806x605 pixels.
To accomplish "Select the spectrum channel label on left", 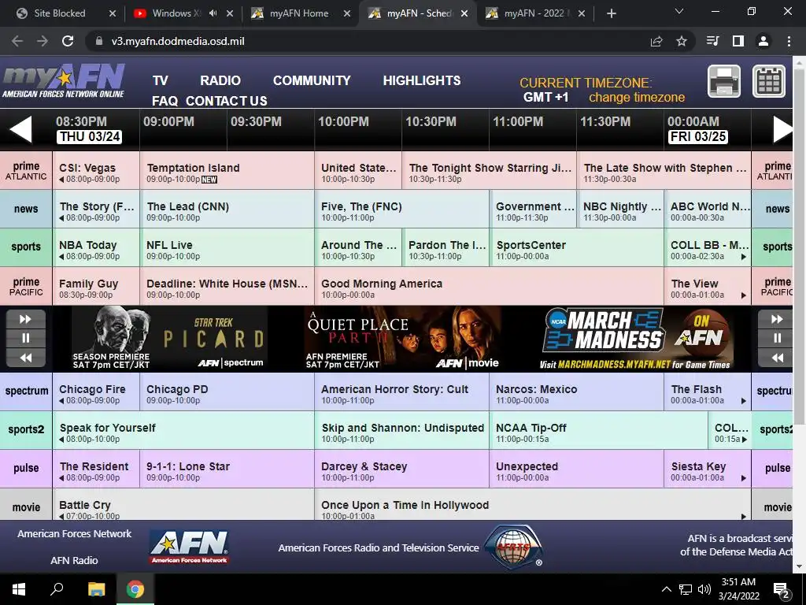I will click(26, 391).
